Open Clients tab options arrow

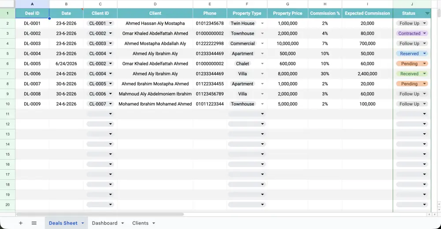pyautogui.click(x=154, y=223)
